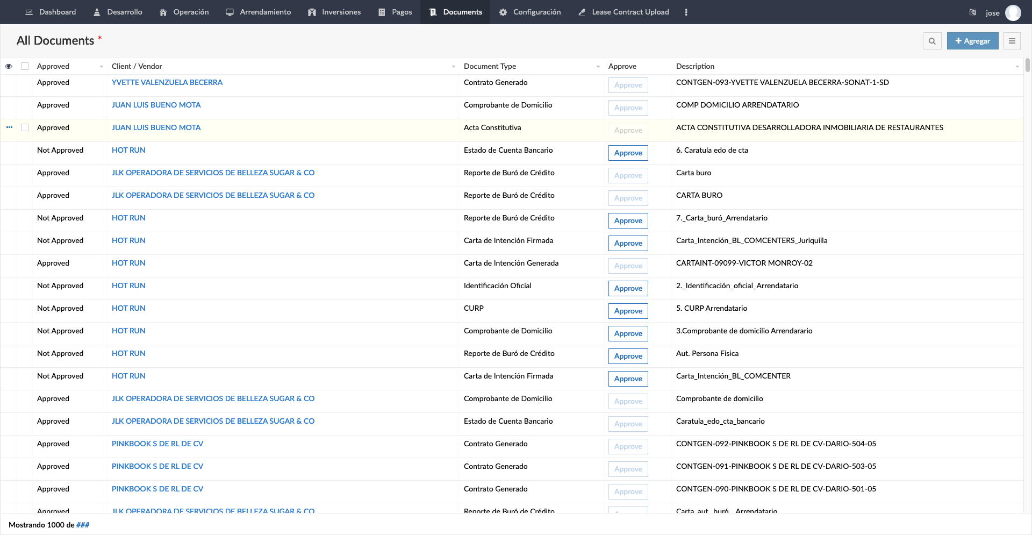Approve Carta_Intención_BL_COMCENTERS_Juriquilla document
The height and width of the screenshot is (535, 1032).
coord(628,243)
